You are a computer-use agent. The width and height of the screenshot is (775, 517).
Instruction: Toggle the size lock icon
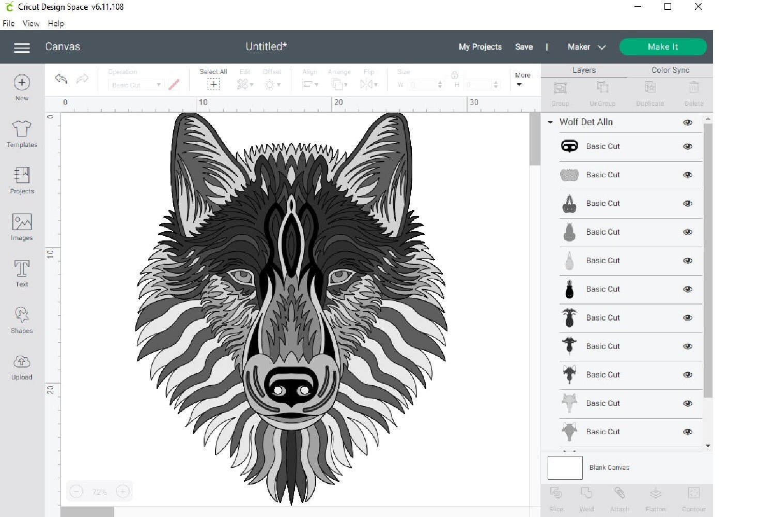tap(455, 74)
